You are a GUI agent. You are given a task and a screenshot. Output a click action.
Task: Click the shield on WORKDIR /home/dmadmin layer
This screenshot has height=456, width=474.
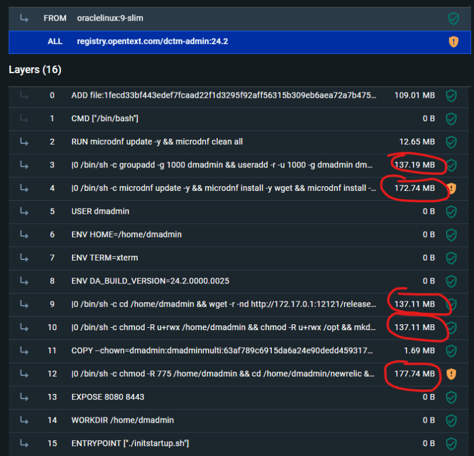tap(451, 420)
